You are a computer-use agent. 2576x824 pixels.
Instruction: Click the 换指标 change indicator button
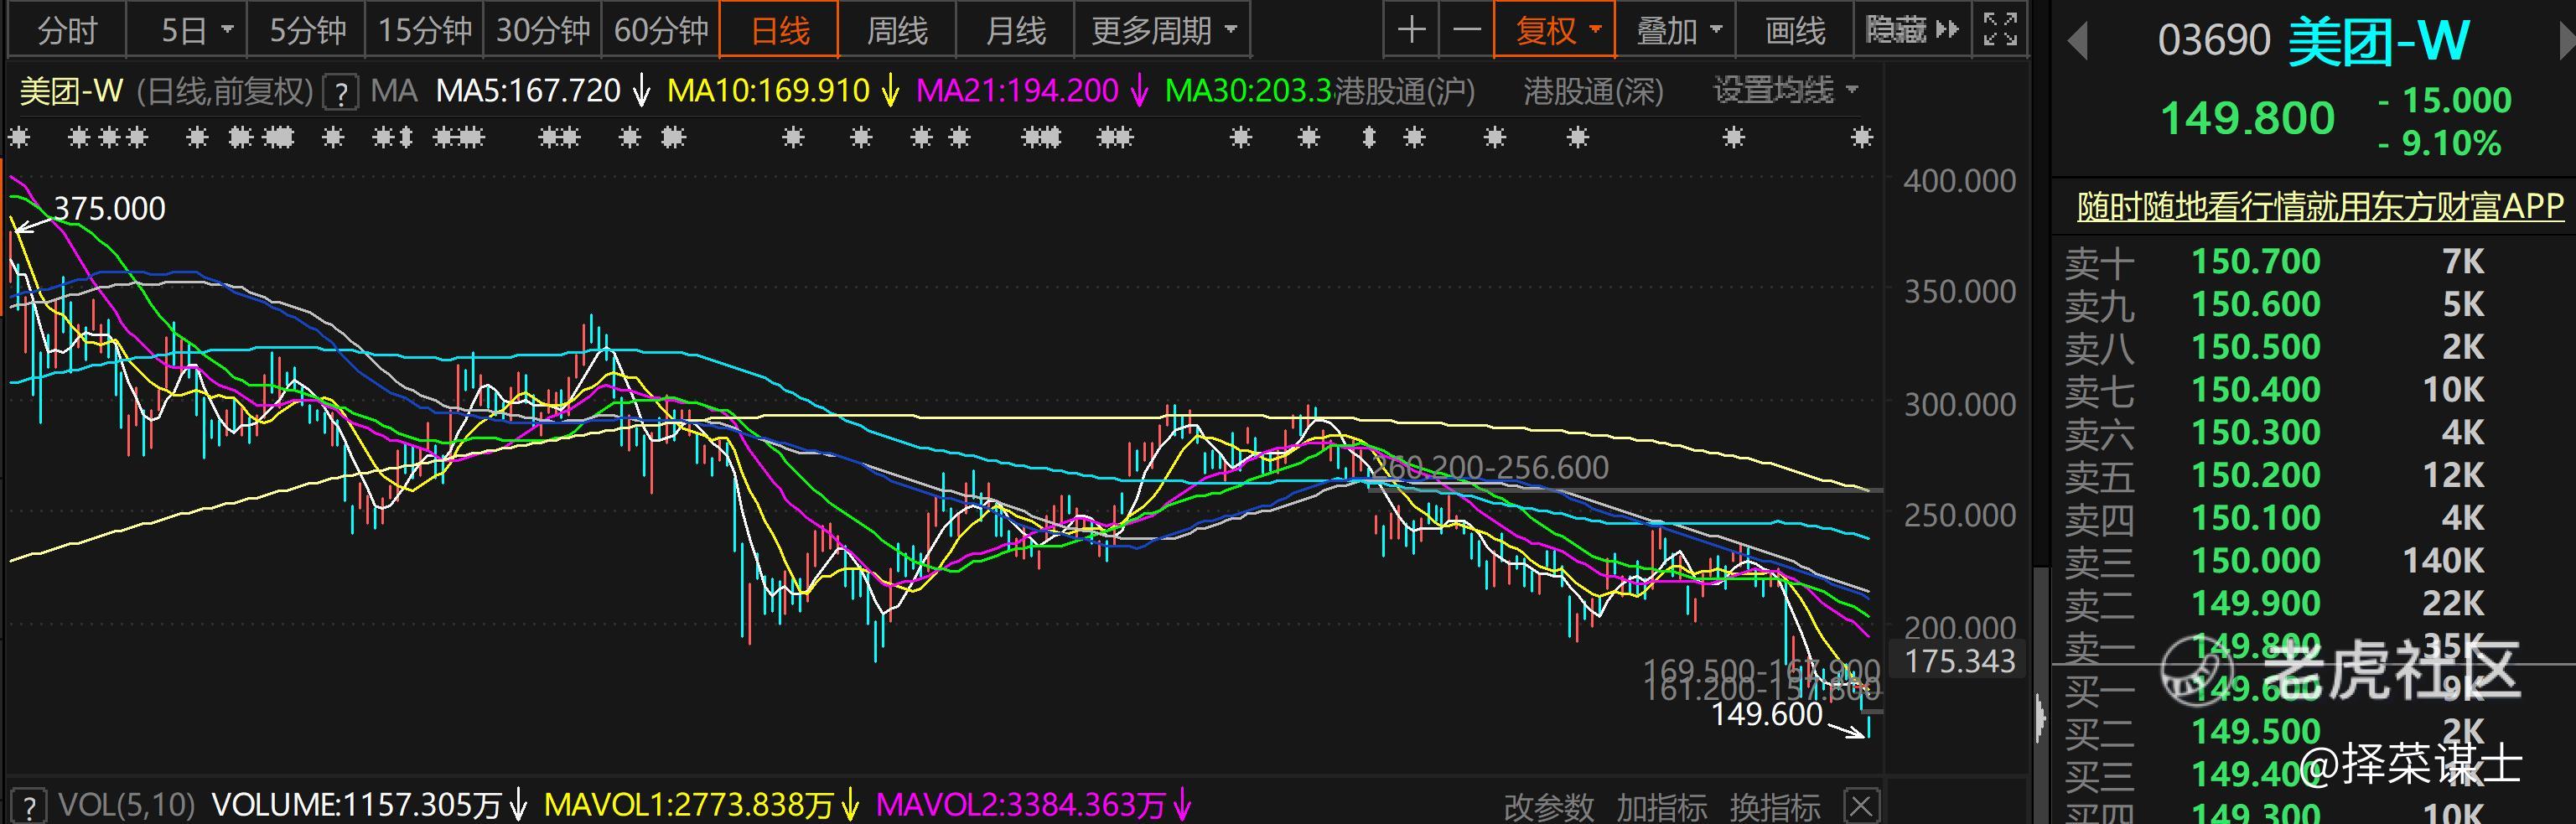click(1775, 807)
